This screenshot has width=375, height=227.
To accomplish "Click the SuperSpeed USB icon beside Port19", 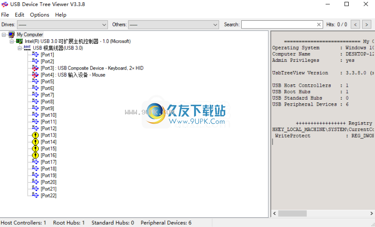I will click(x=35, y=175).
